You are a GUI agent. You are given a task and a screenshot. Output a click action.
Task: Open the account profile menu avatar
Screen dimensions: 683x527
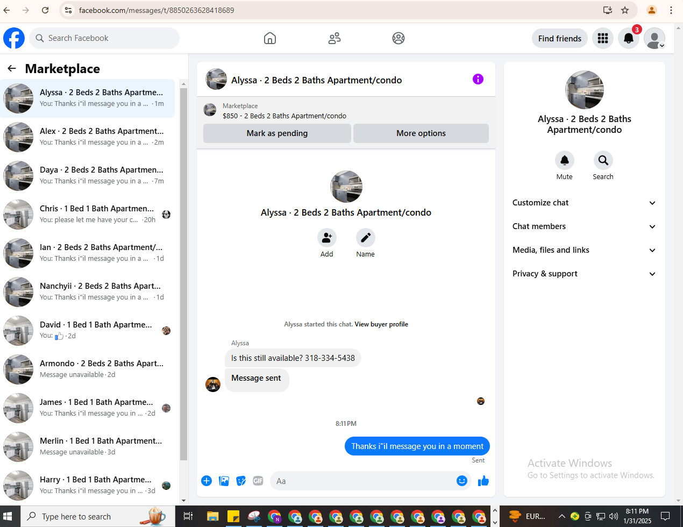pos(654,38)
